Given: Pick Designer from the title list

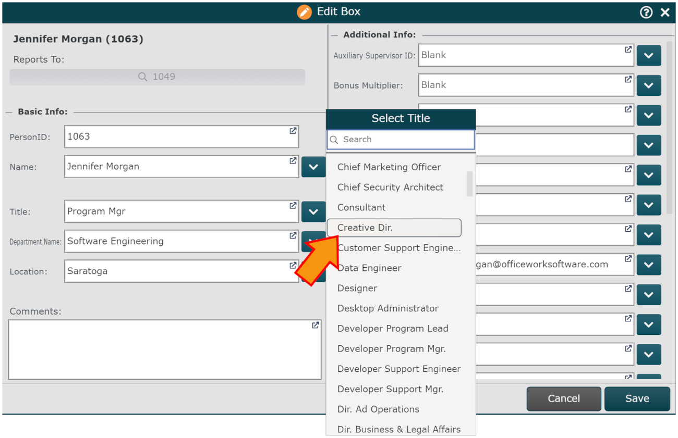Looking at the screenshot, I should (x=357, y=288).
